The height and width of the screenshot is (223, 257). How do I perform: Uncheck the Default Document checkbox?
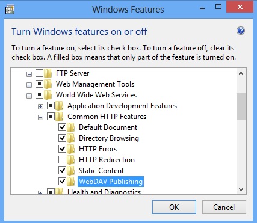62,127
